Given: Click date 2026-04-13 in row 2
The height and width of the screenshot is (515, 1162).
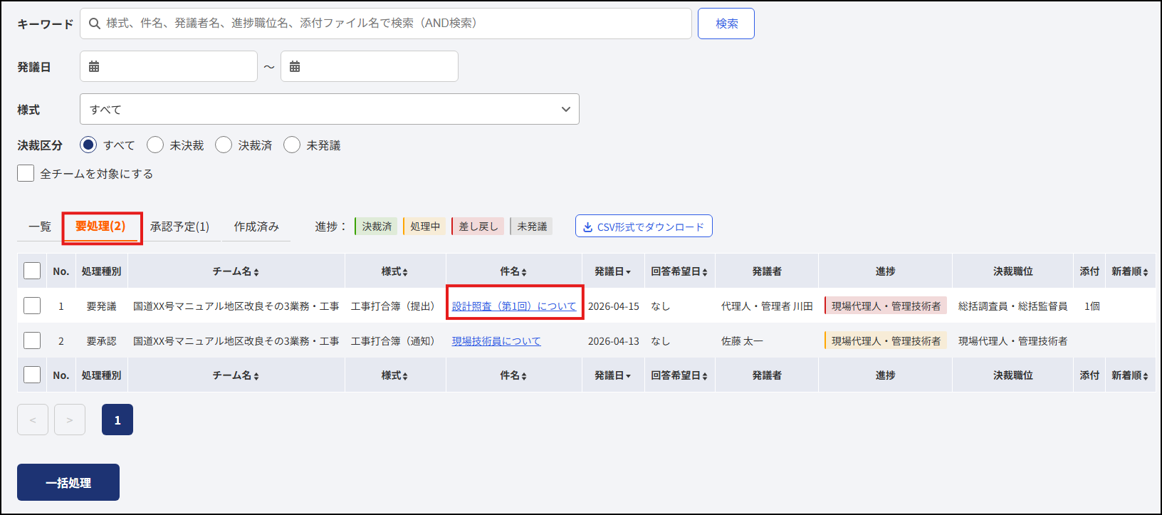Looking at the screenshot, I should click(613, 341).
